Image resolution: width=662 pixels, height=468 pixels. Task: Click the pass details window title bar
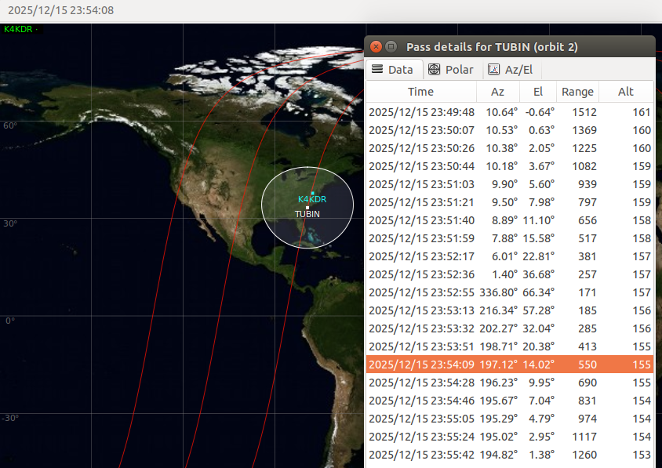point(510,46)
